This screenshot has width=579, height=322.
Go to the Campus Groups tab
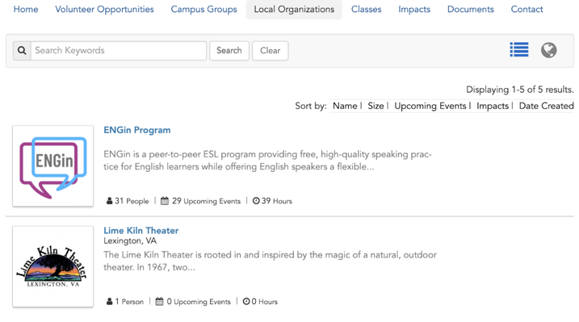[203, 9]
